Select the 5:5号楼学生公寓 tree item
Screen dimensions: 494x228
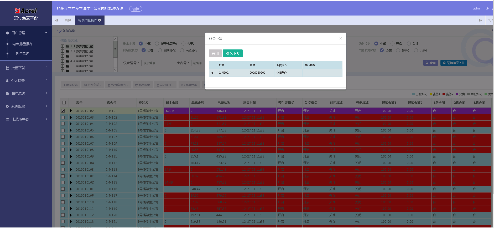(x=81, y=66)
